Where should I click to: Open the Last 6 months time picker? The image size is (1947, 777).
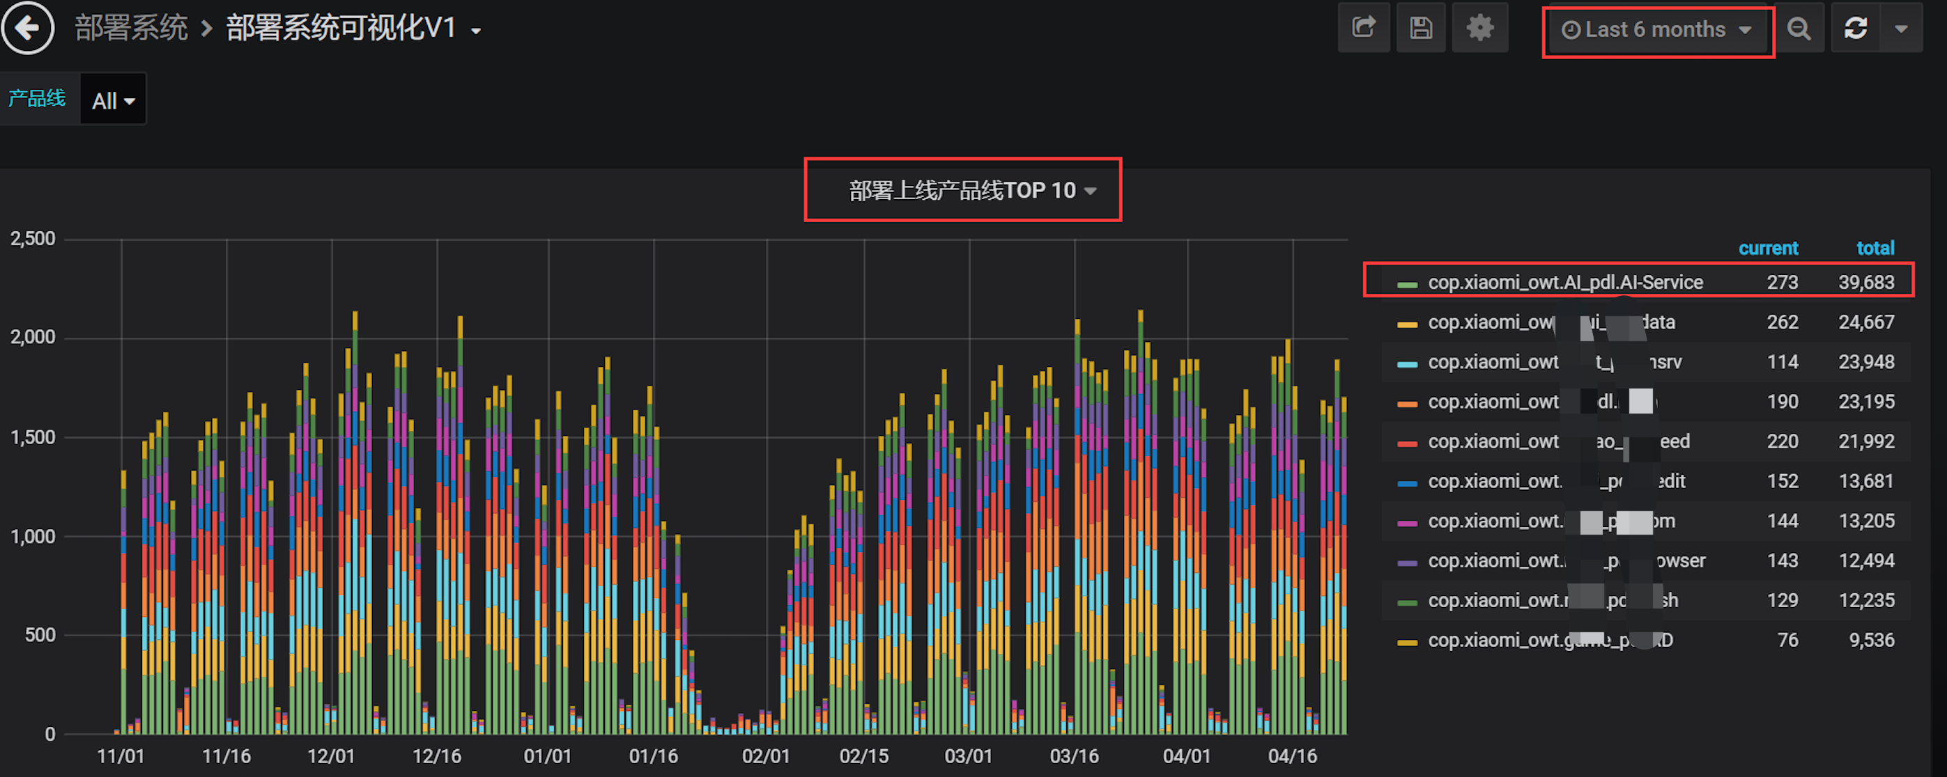click(x=1657, y=29)
